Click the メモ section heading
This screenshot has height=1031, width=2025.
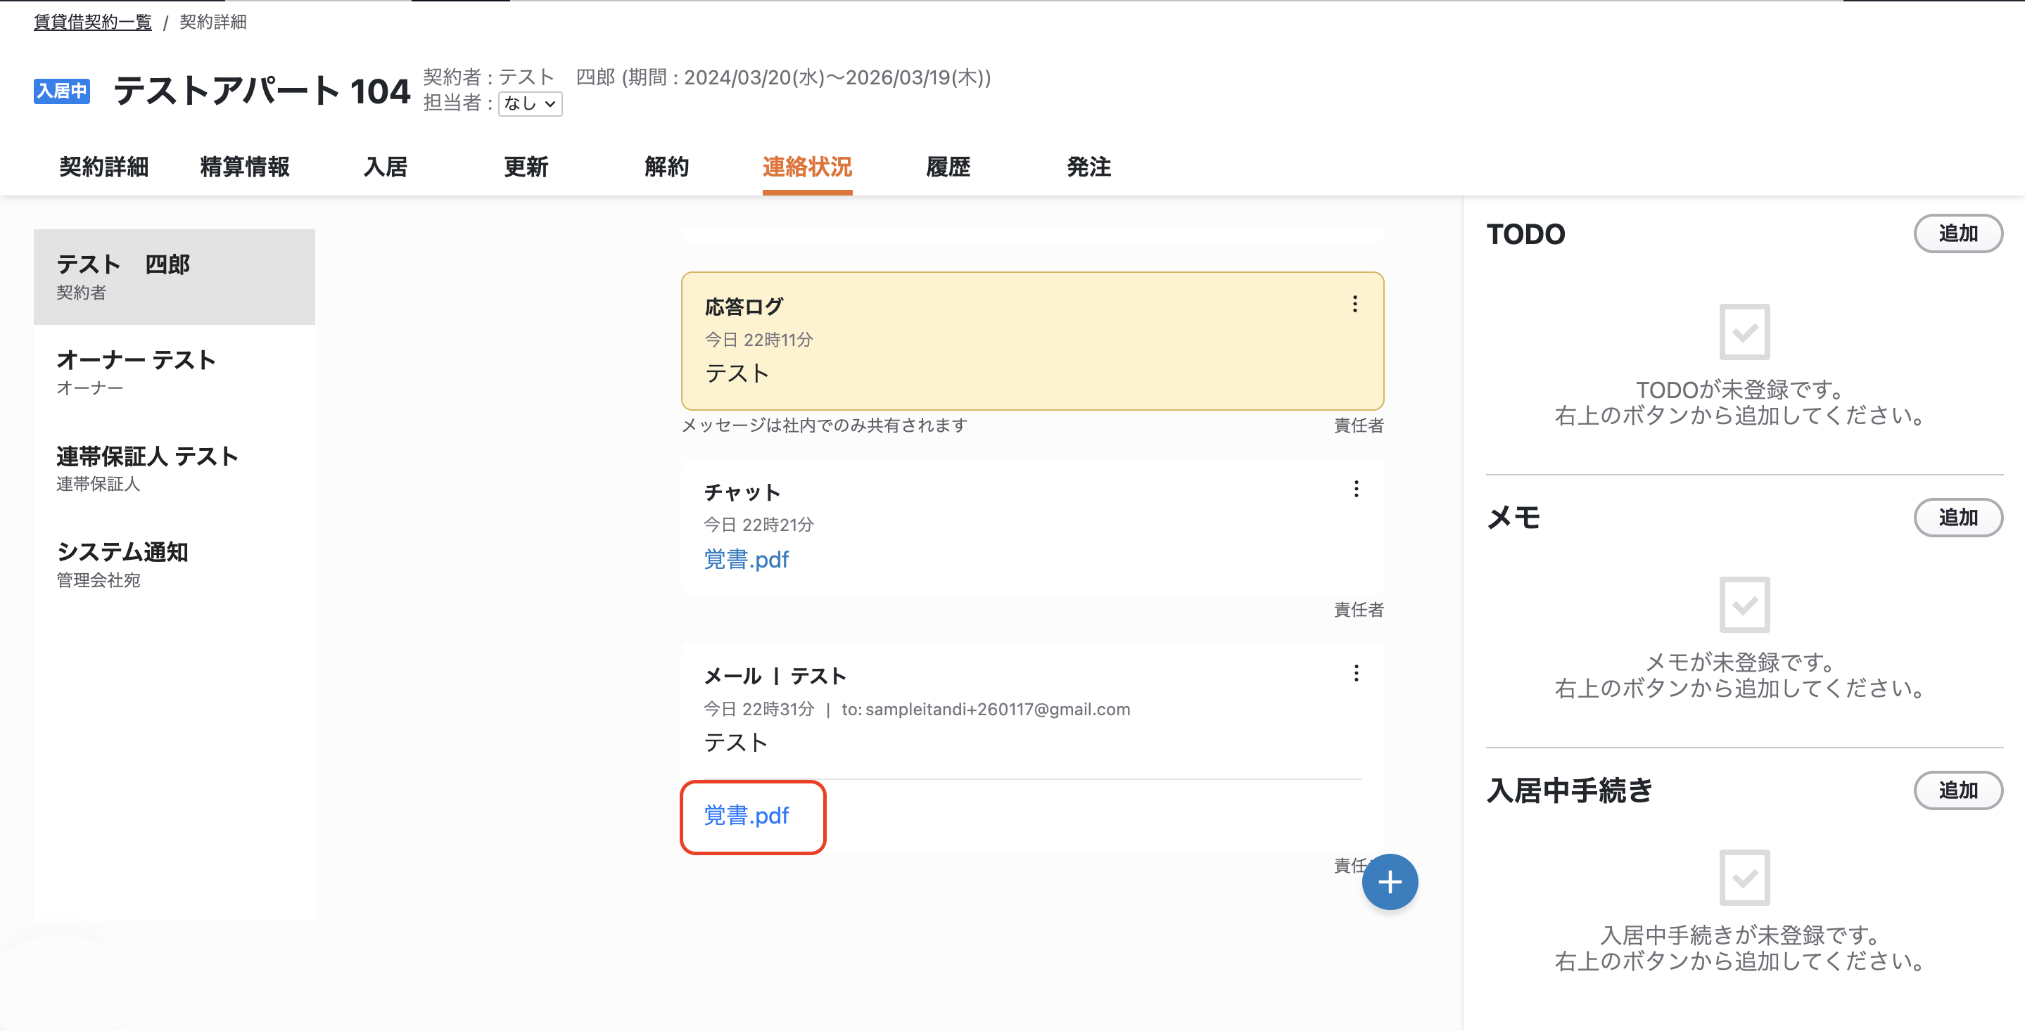point(1513,517)
